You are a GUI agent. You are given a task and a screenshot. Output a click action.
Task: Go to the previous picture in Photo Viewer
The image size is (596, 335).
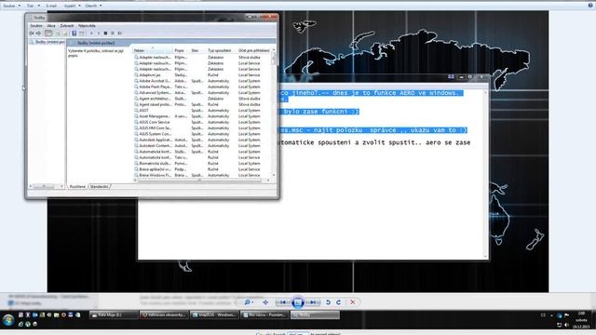pos(283,302)
